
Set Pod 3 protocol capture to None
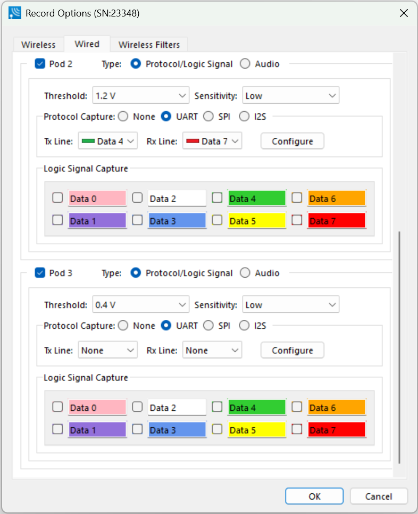click(x=123, y=326)
